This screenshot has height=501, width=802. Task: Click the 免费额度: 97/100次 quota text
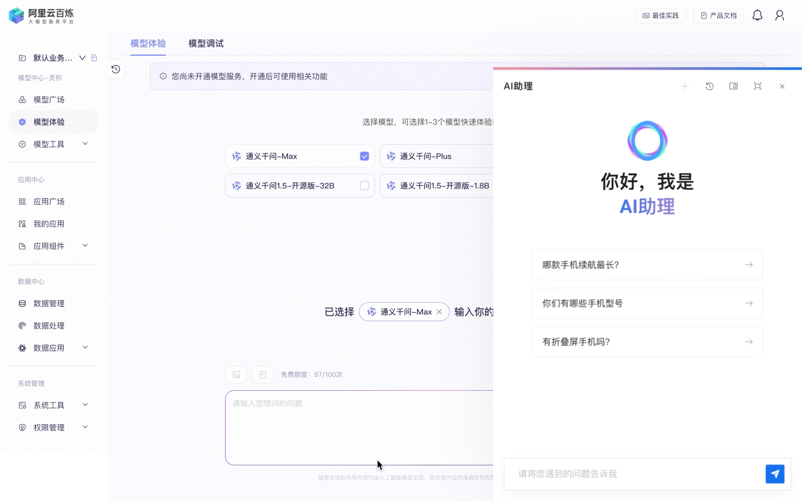coord(311,375)
